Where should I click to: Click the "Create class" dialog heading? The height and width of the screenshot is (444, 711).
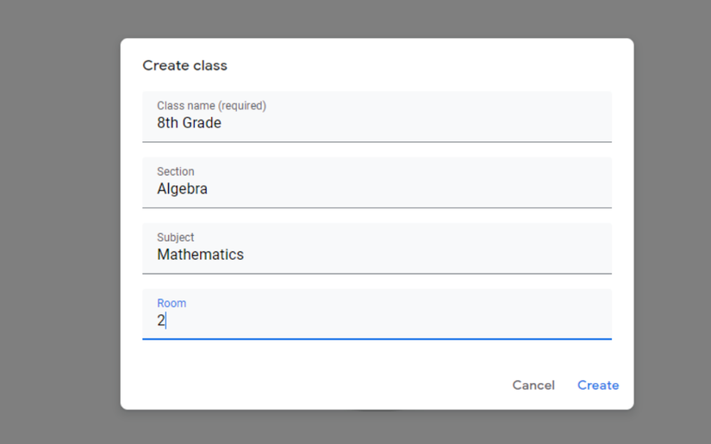(x=184, y=65)
